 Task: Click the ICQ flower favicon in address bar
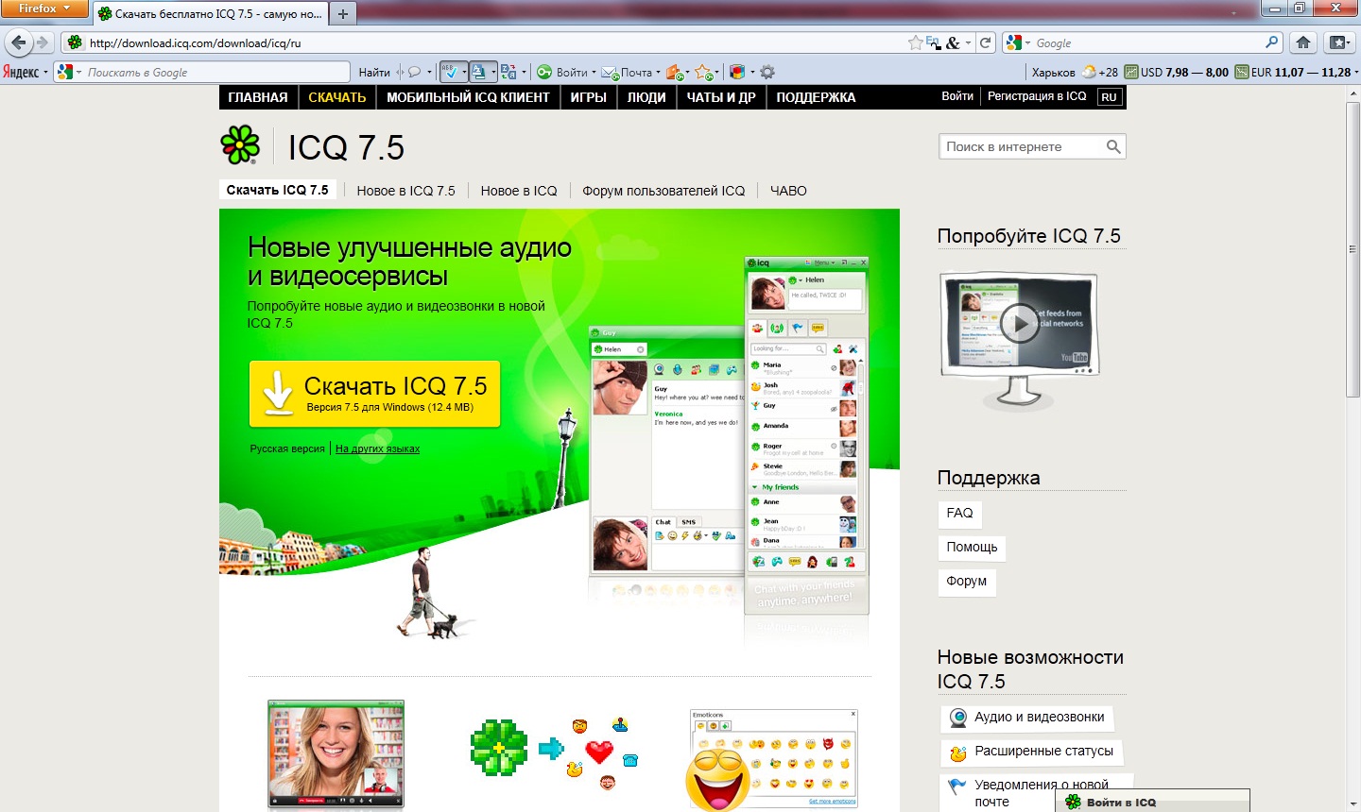click(76, 42)
